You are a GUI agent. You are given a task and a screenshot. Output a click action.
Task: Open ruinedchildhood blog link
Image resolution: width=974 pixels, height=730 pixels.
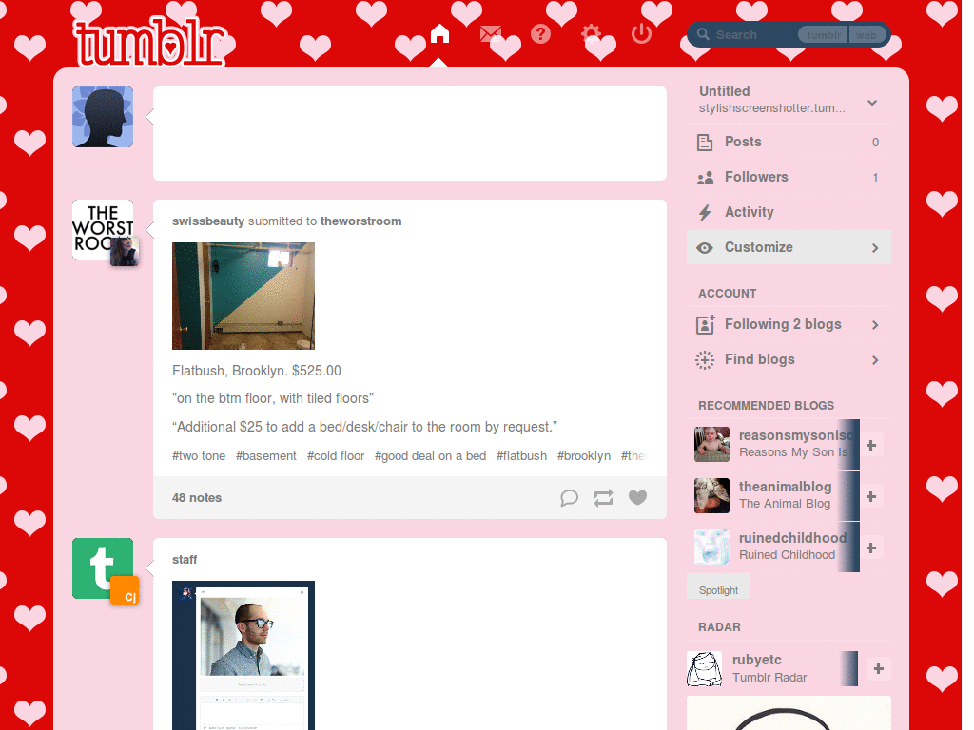click(792, 538)
